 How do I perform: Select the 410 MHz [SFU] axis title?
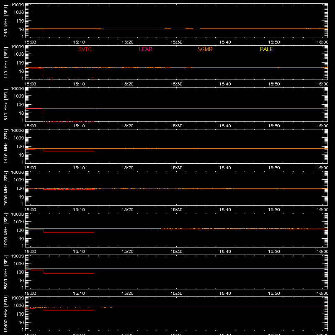tap(5, 63)
